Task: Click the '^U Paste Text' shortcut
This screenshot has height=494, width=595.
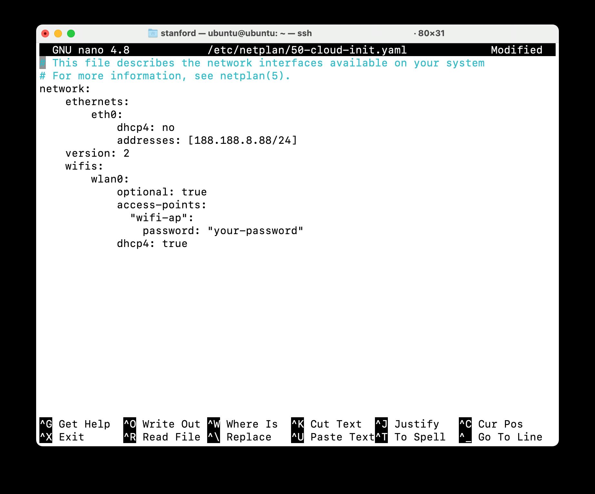Action: pos(333,437)
